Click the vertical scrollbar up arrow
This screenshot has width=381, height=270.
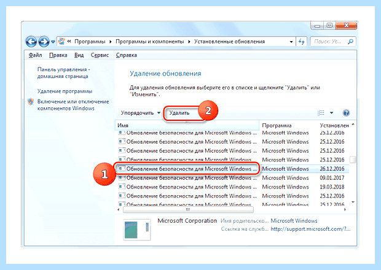pos(353,125)
